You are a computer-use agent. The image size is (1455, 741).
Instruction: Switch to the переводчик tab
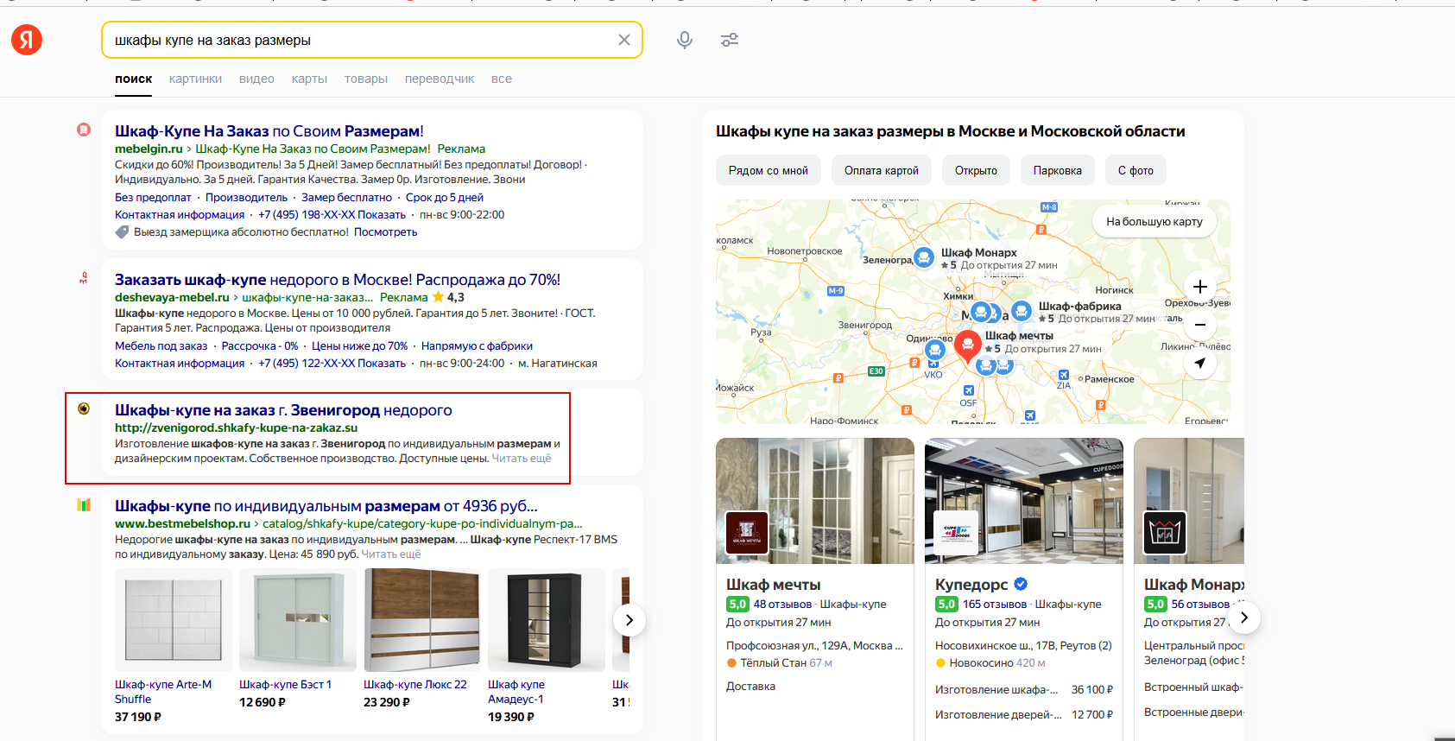click(x=440, y=79)
